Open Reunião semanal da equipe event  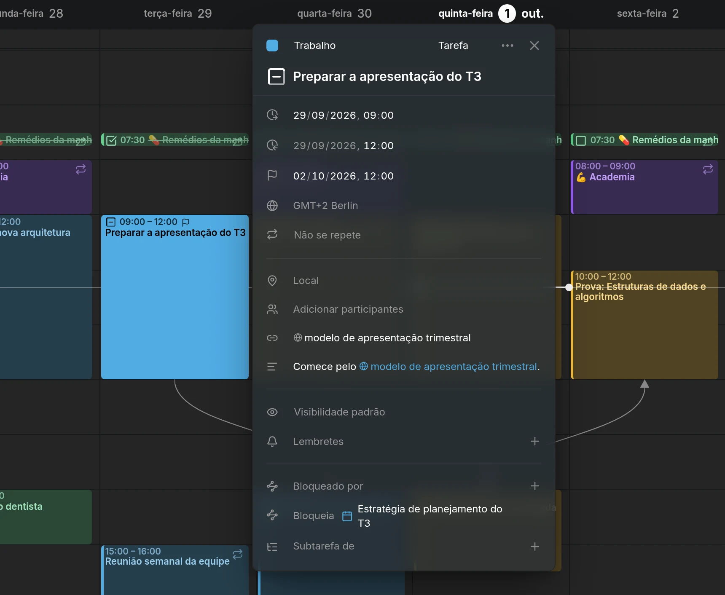tap(175, 570)
